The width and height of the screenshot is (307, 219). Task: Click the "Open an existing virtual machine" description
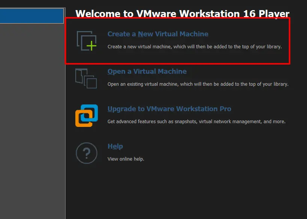(x=198, y=84)
